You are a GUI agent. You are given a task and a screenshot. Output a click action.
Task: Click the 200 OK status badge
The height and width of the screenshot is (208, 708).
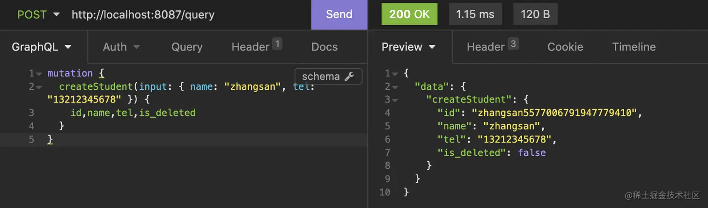tap(409, 14)
